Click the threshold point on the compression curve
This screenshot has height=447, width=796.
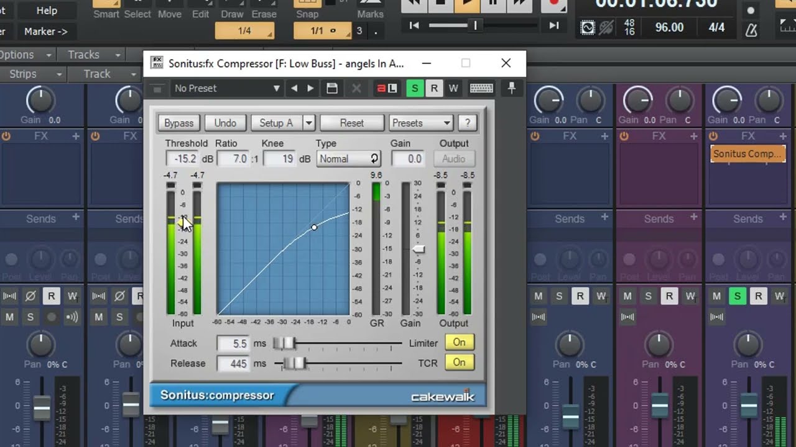314,227
